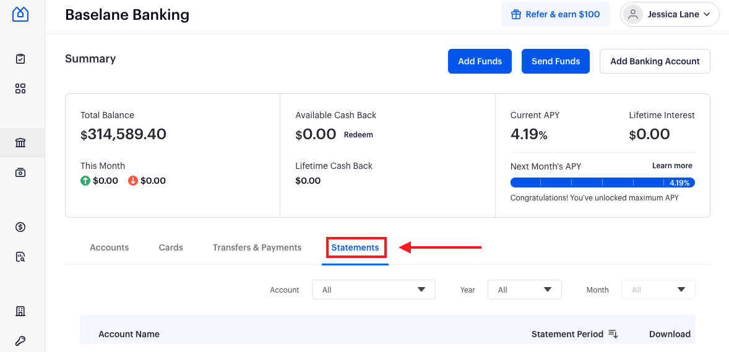This screenshot has width=729, height=352.
Task: Click the Add Banking Account button
Action: coord(655,61)
